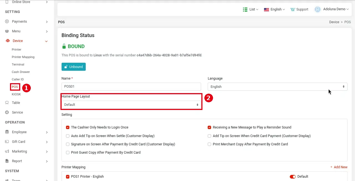The width and height of the screenshot is (355, 181).
Task: Click the Table icon in sidebar
Action: (x=7, y=103)
